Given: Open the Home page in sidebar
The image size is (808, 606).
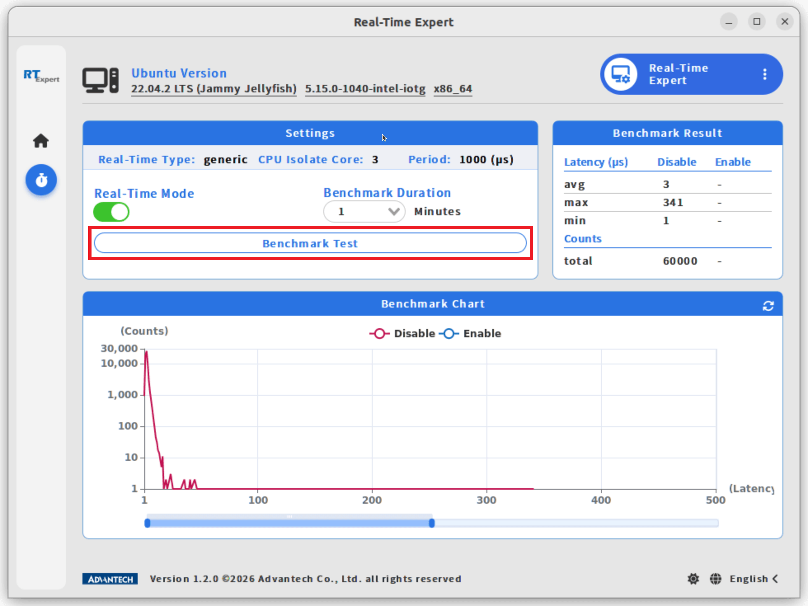Looking at the screenshot, I should pyautogui.click(x=41, y=141).
